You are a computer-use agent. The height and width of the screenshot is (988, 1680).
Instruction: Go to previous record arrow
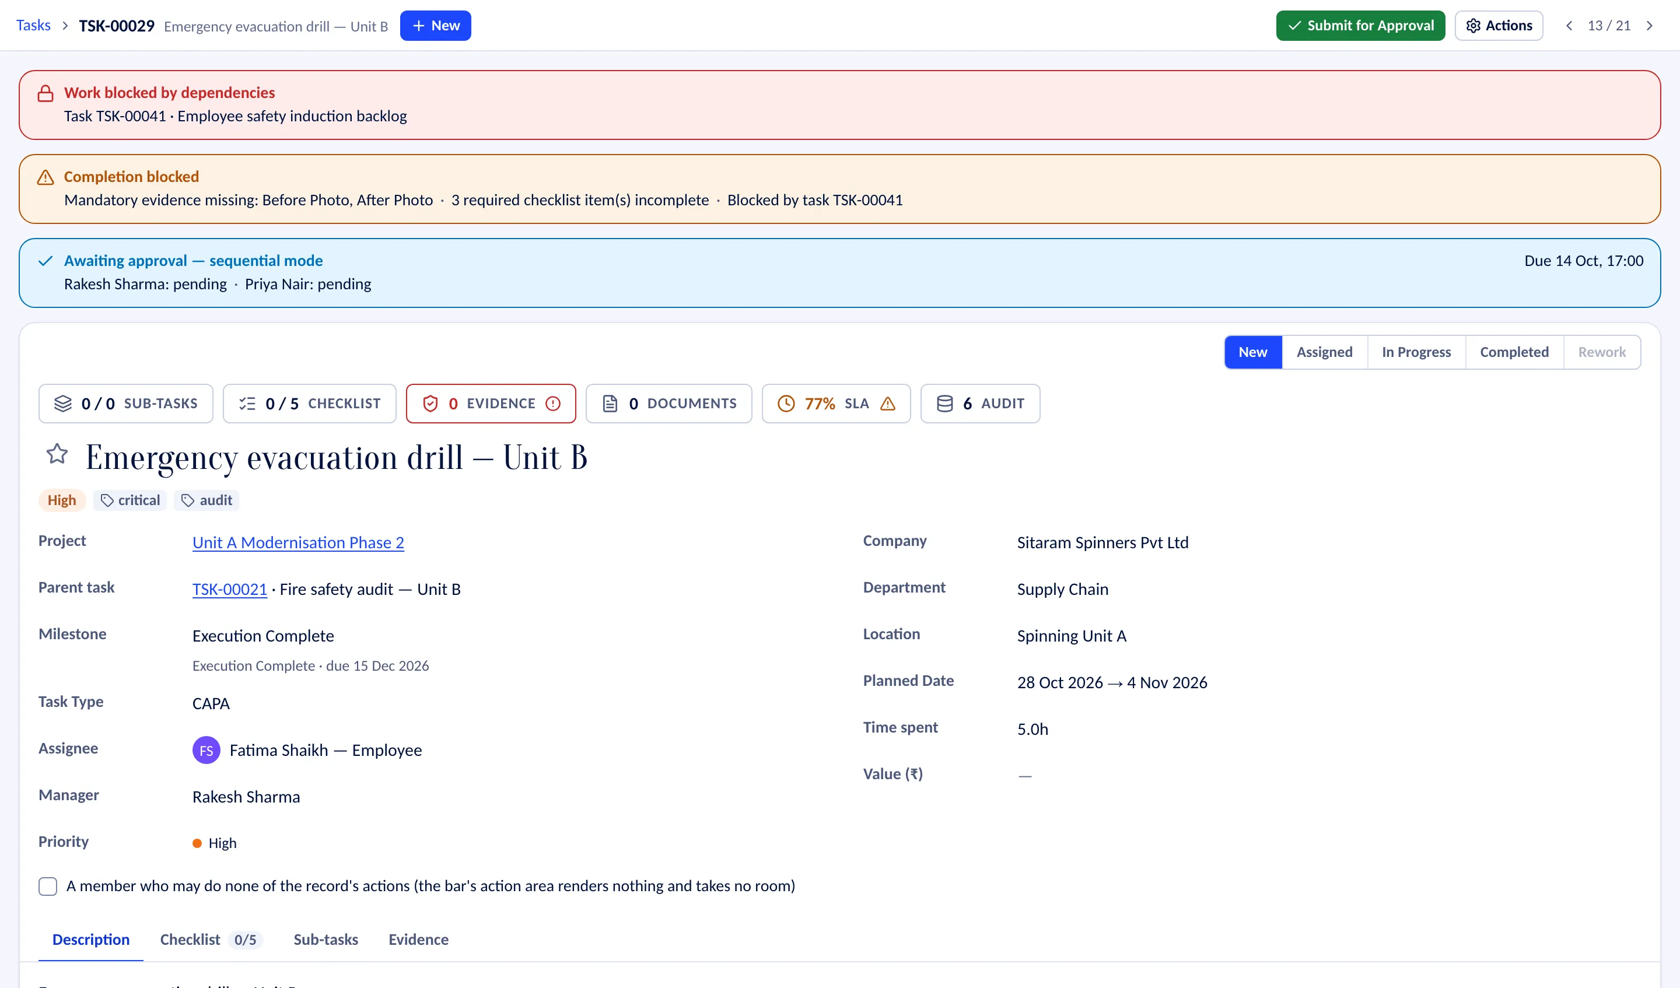click(1569, 26)
